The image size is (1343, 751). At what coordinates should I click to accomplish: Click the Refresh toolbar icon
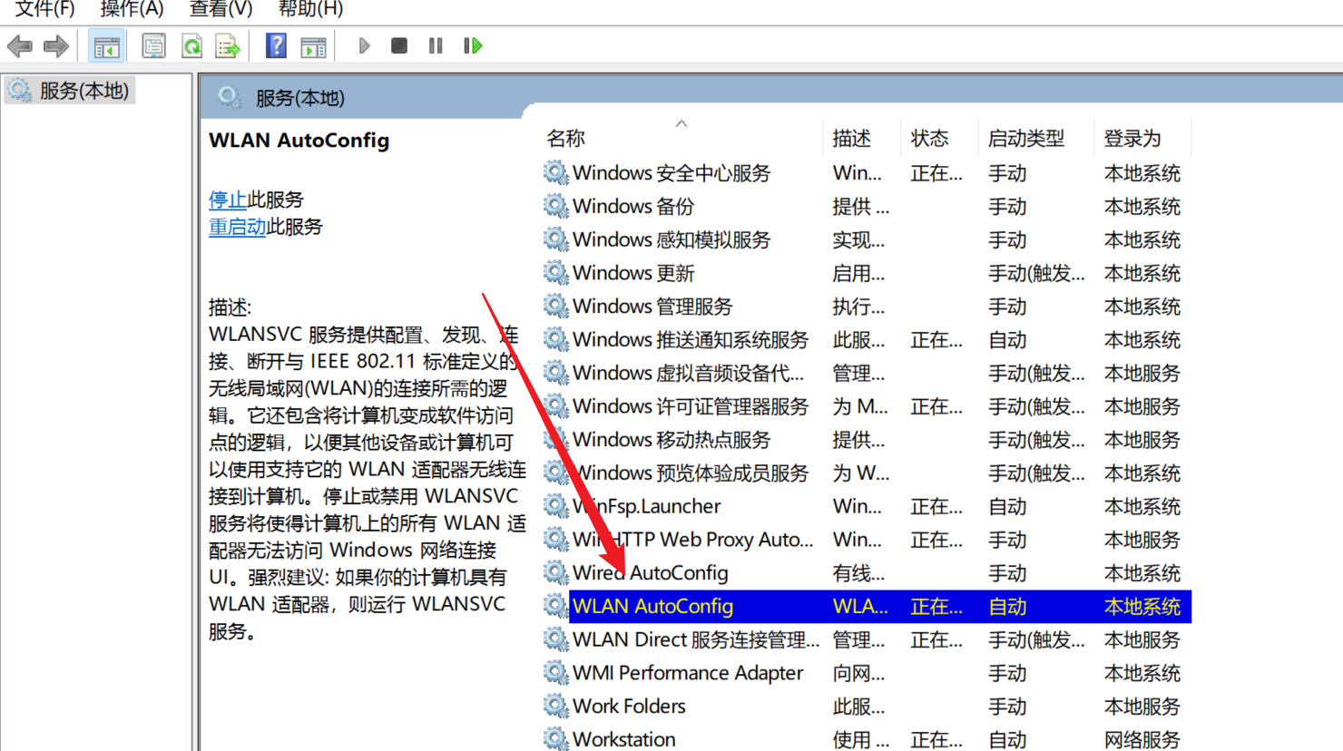191,45
